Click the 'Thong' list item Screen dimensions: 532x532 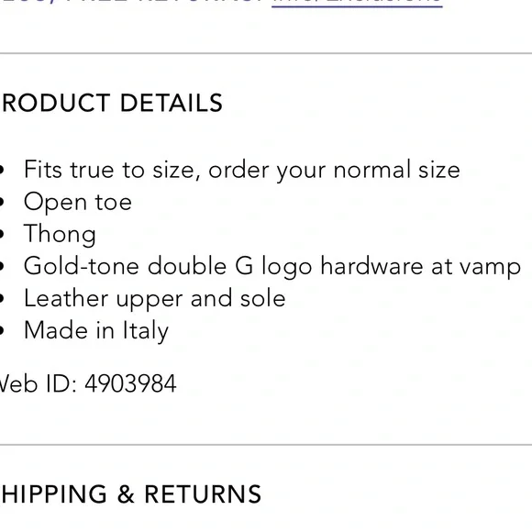(60, 235)
